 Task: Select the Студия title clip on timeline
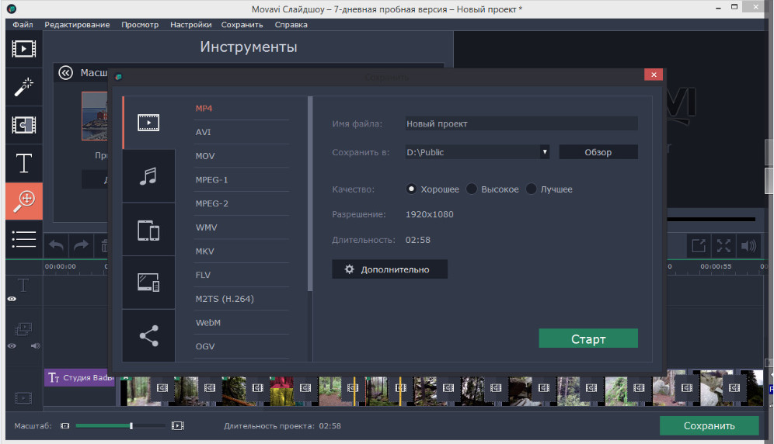(81, 378)
